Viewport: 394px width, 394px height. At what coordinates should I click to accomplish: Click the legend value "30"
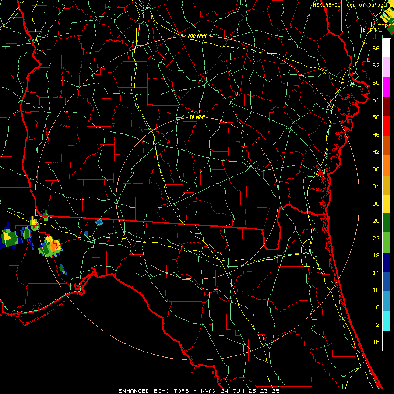click(x=376, y=204)
